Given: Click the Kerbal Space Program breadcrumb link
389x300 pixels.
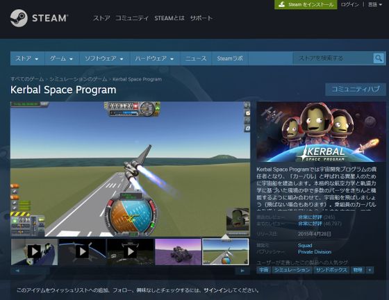Looking at the screenshot, I should click(x=137, y=79).
